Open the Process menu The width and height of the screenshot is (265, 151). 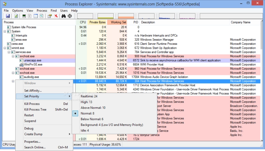(42, 11)
